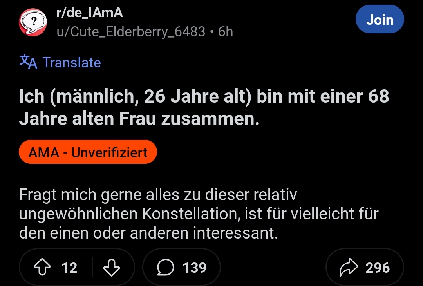Open the r/de_IAmA subreddit name link
This screenshot has height=286, width=423.
[90, 13]
